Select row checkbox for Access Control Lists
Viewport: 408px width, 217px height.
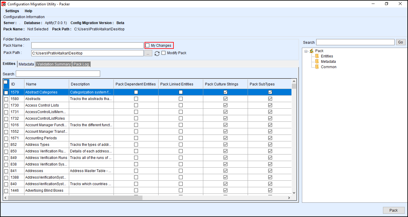[x=6, y=105]
